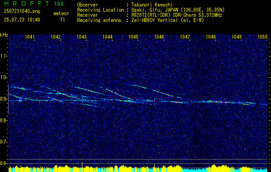Click time marker 1049
Screen dimensions: 271x172
[237, 37]
